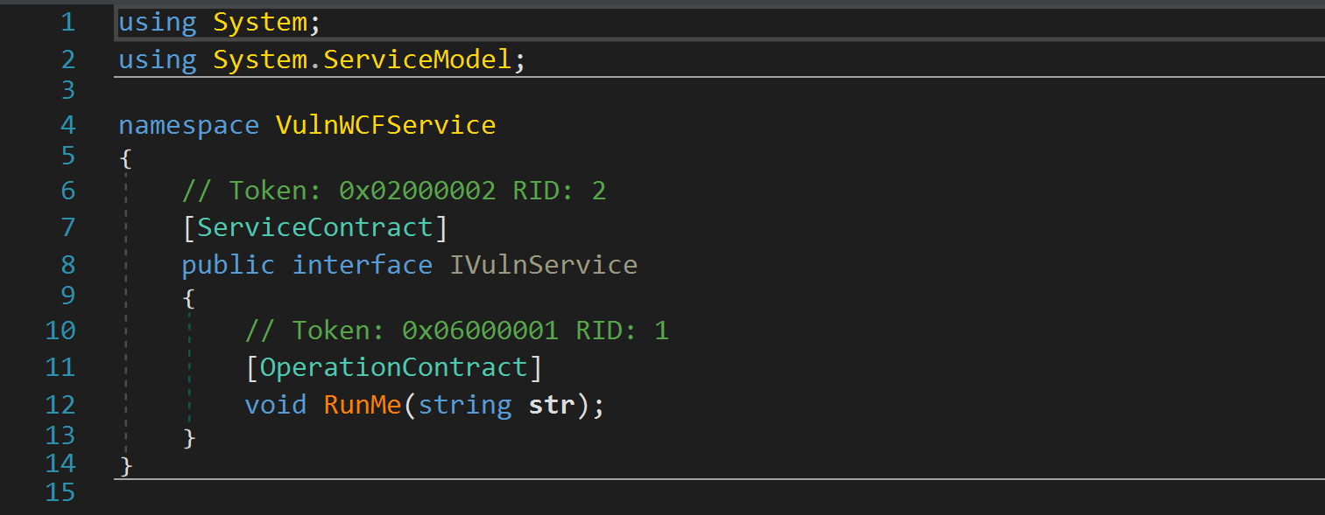Image resolution: width=1325 pixels, height=515 pixels.
Task: Open the RunMe method reference
Action: point(363,405)
